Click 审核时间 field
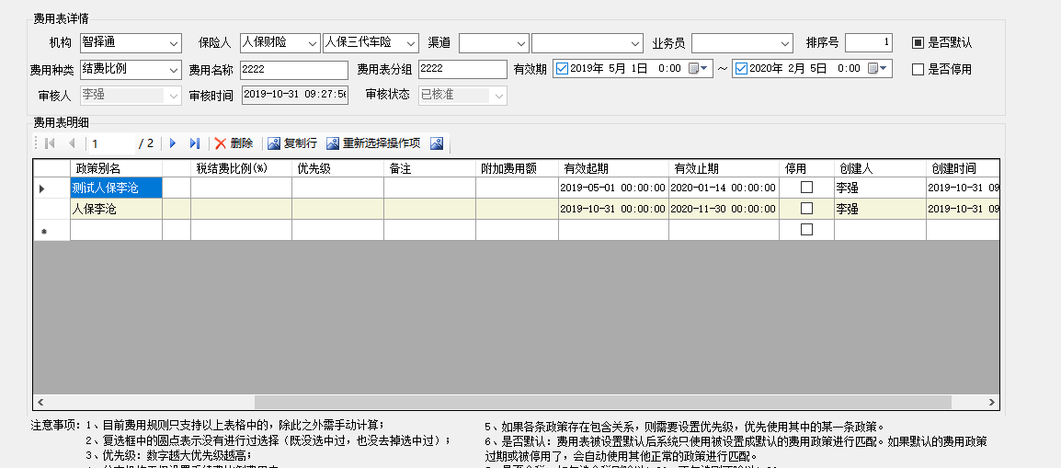Screen dimensions: 1061x468 (x=295, y=96)
